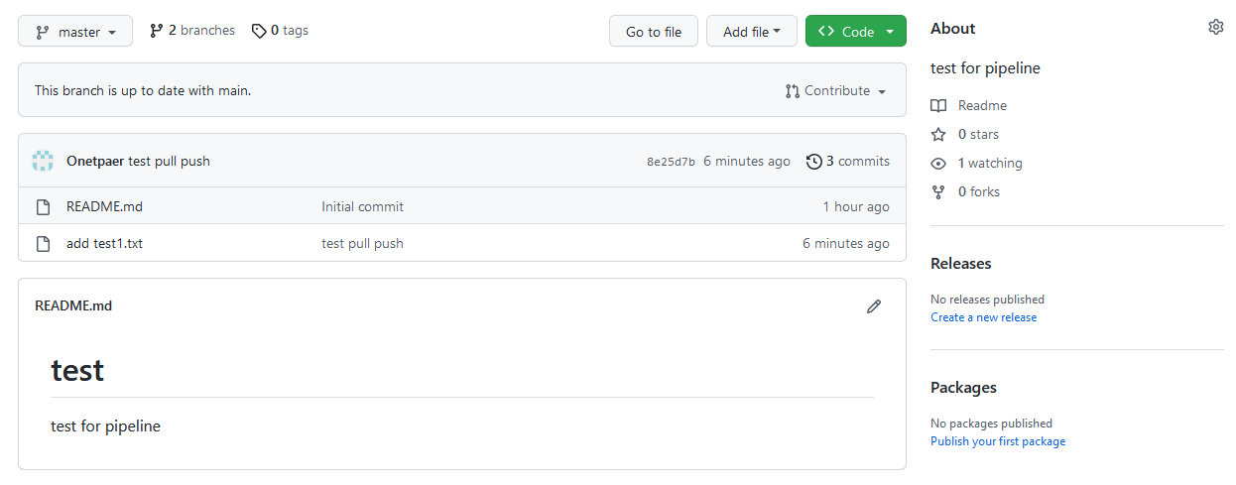Open the Releases heading link
The image size is (1236, 485).
(961, 263)
